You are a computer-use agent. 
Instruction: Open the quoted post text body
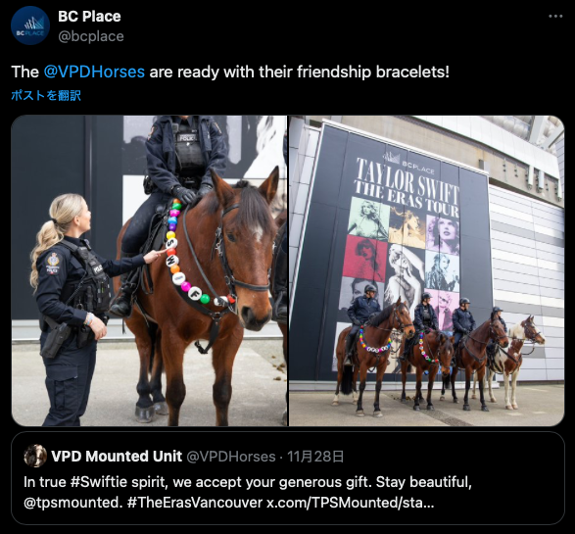point(248,492)
